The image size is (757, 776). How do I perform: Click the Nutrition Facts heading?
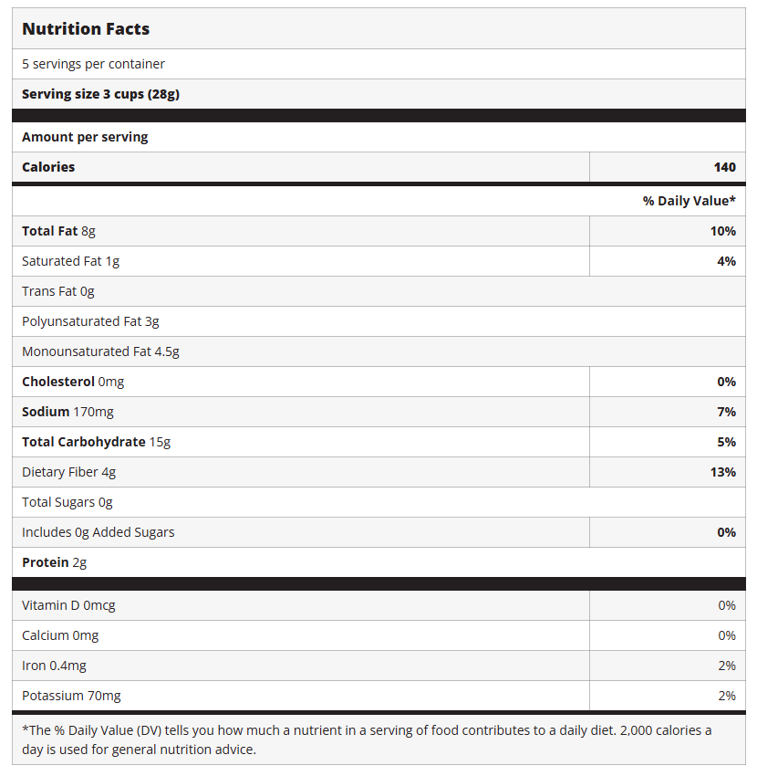86,29
